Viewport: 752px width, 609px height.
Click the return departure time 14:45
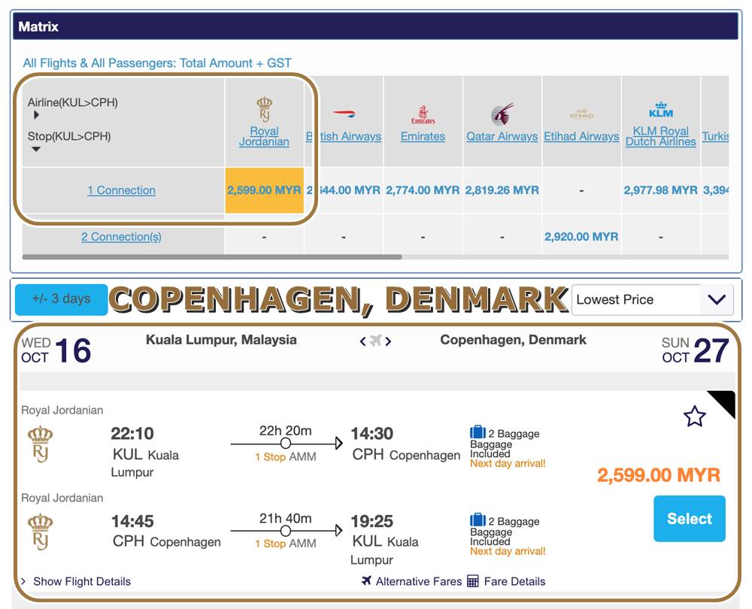click(x=132, y=521)
